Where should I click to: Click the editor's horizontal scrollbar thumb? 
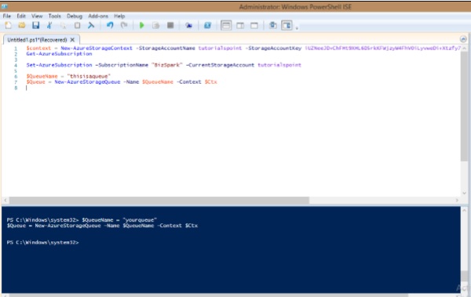pyautogui.click(x=159, y=200)
